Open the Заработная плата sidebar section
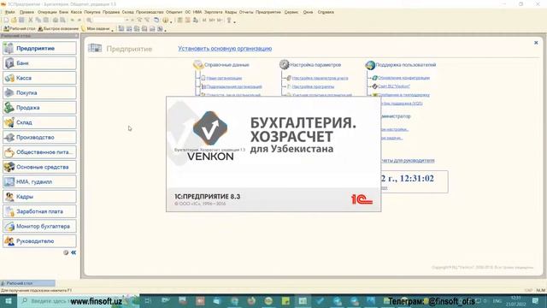The width and height of the screenshot is (547, 308). tap(39, 211)
